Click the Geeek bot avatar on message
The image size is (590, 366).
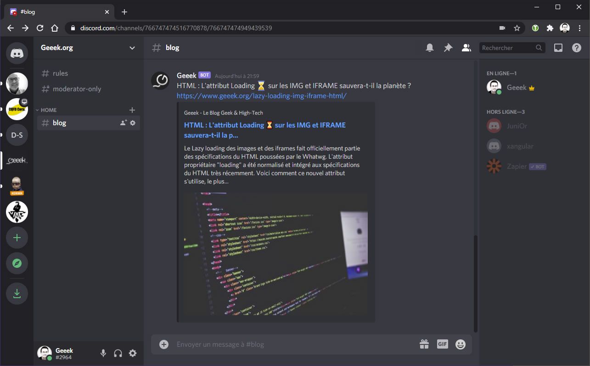point(160,81)
